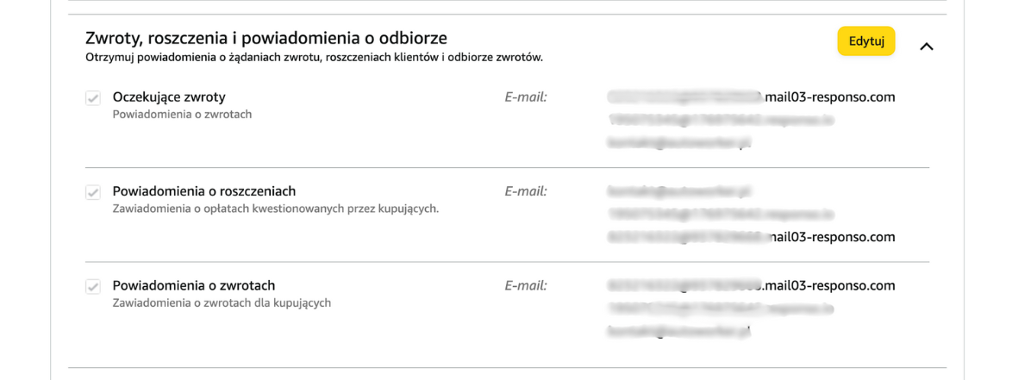Click the yellow Edytuj button

point(865,41)
